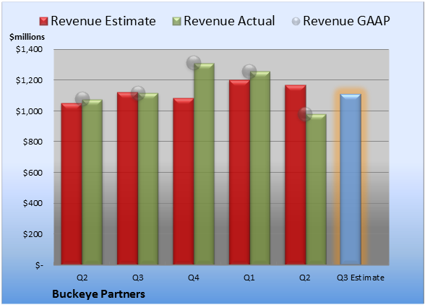
Task: Select the green actual bar above Q3
Action: point(148,179)
